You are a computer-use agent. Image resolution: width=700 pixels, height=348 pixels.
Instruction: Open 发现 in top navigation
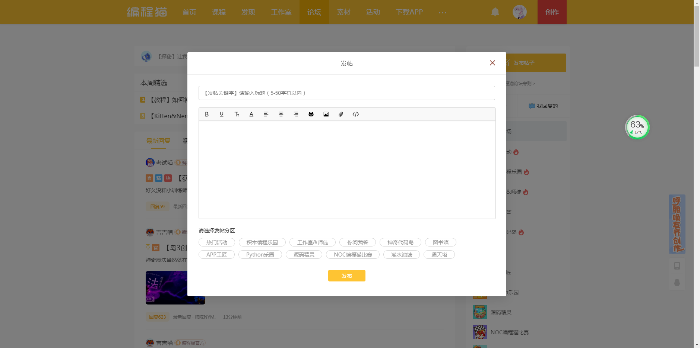(x=248, y=12)
